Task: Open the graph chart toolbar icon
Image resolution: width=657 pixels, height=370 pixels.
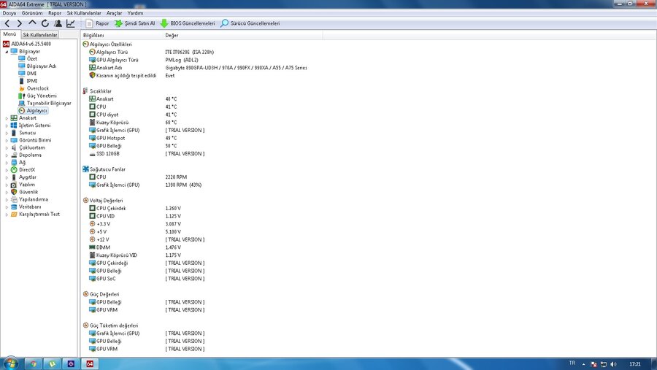Action: (70, 23)
